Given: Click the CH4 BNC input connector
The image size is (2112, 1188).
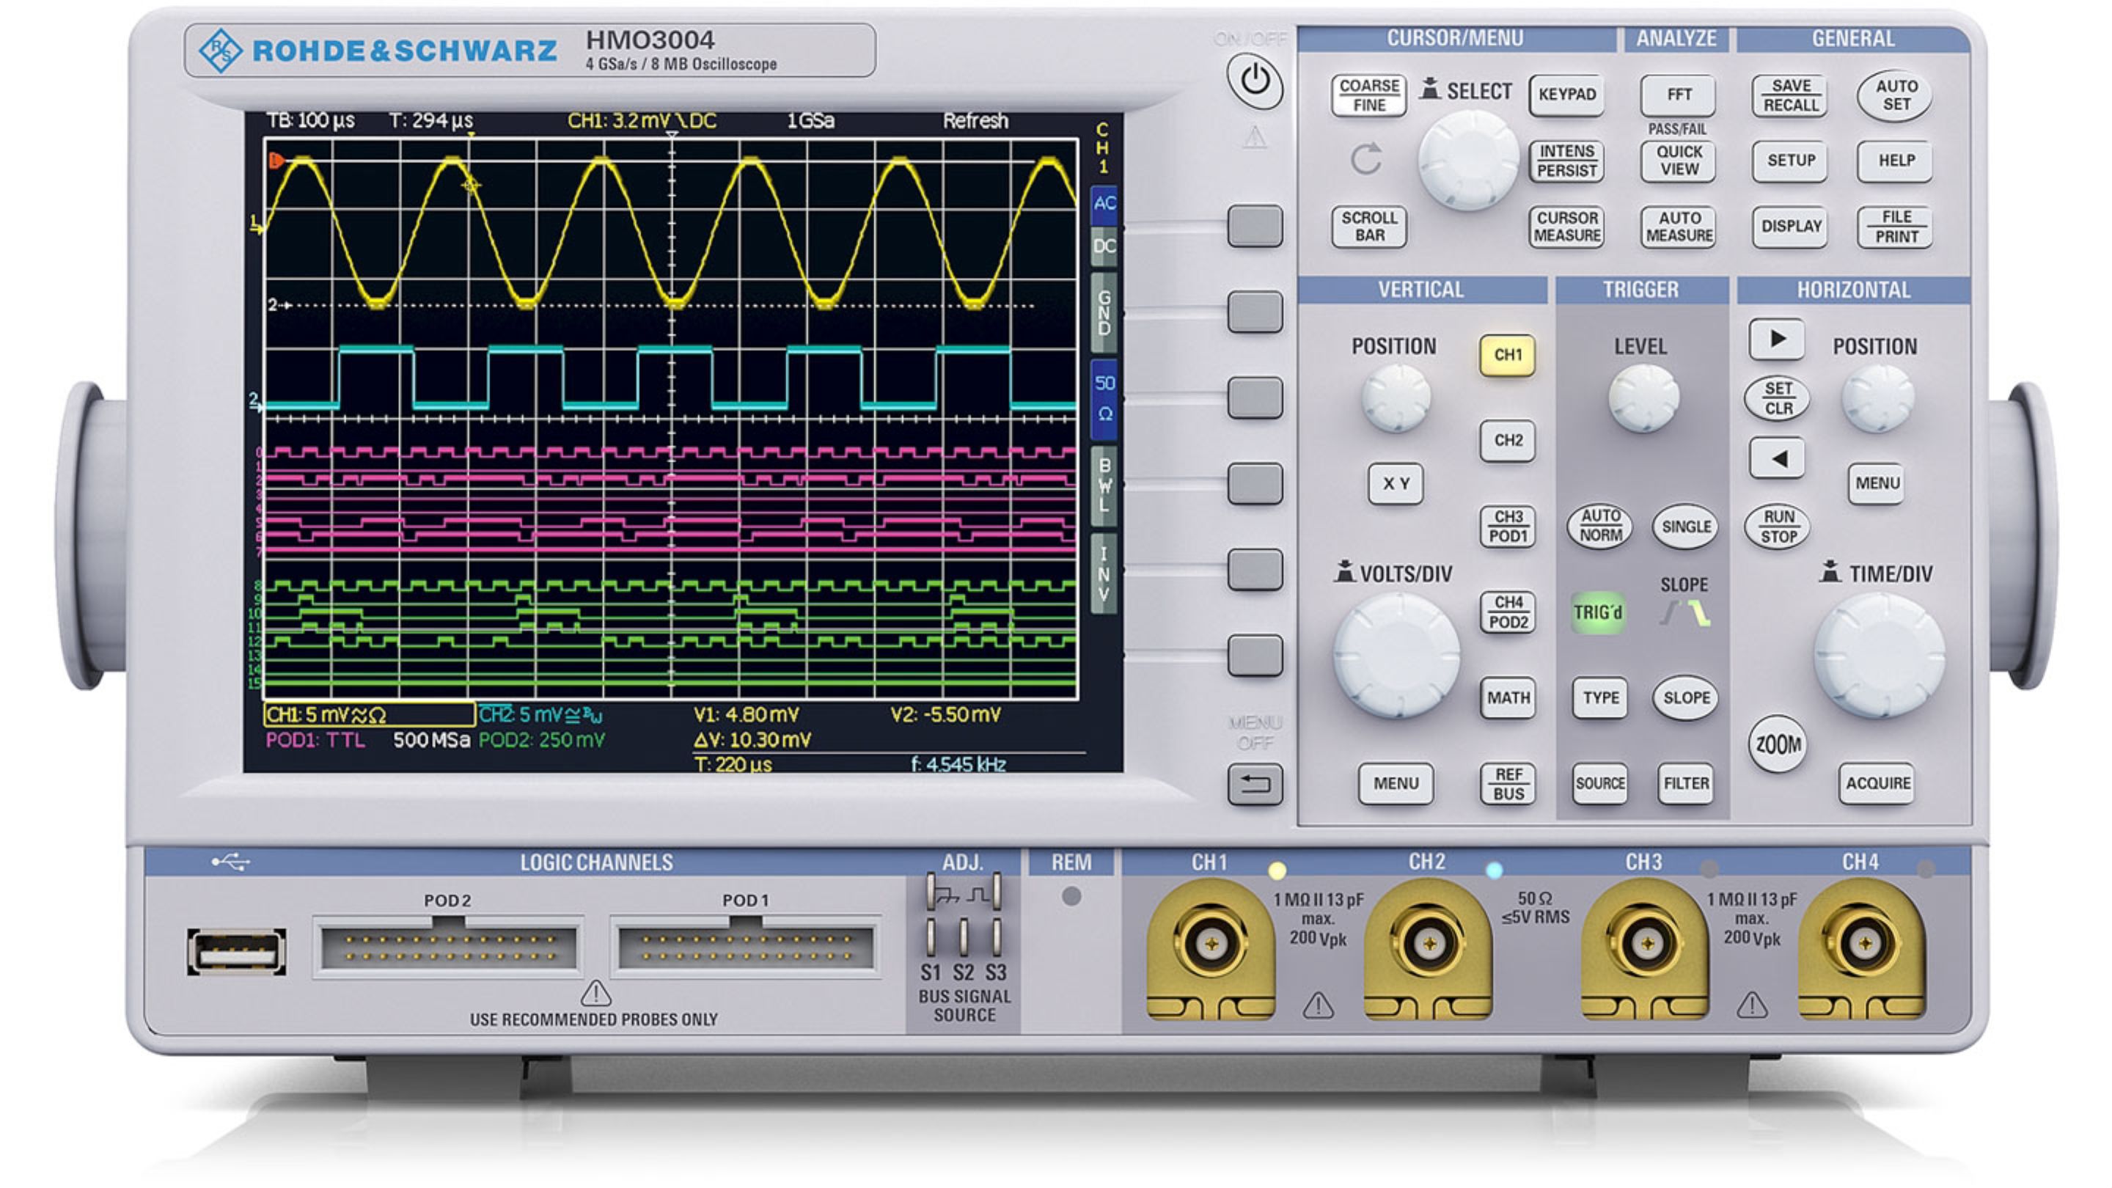Looking at the screenshot, I should point(1863,945).
